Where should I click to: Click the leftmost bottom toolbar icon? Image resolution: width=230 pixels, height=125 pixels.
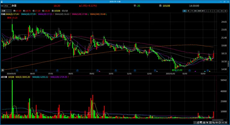point(195,123)
